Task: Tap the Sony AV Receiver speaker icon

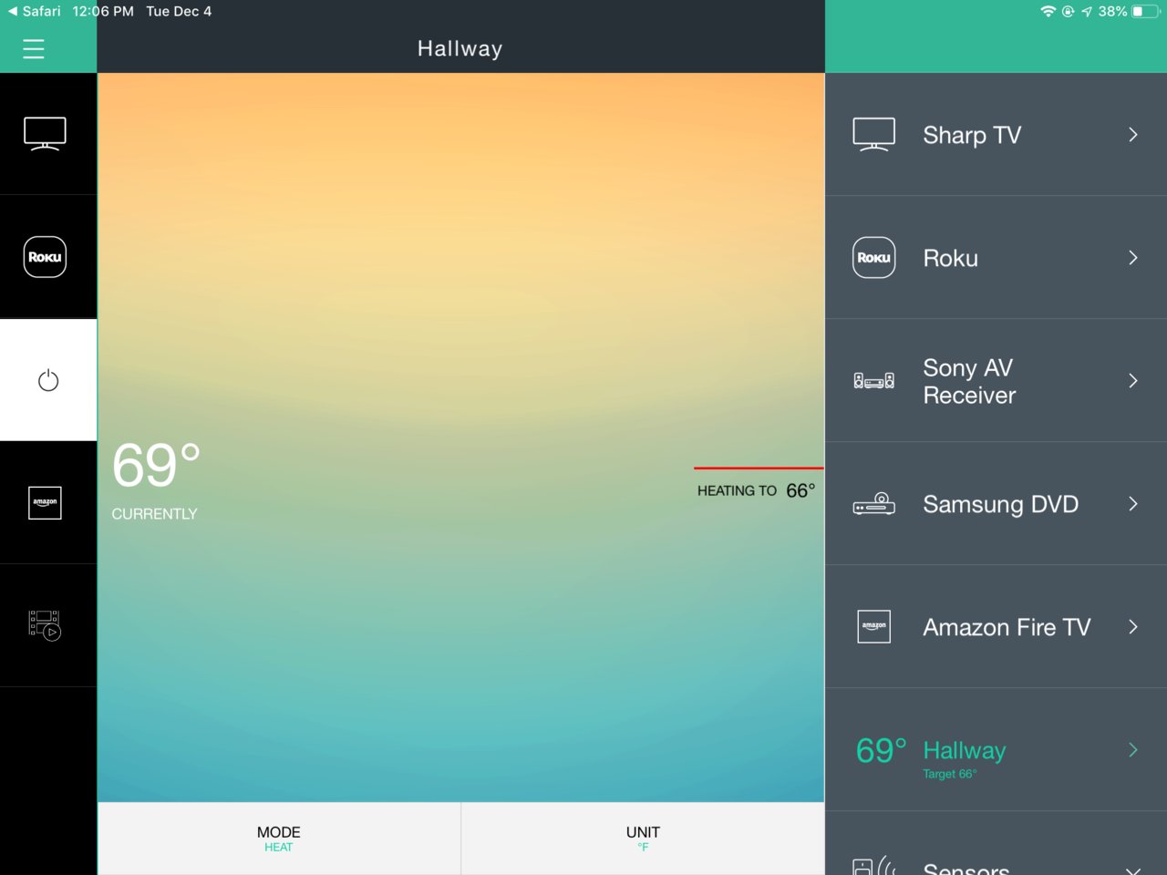Action: (x=873, y=381)
